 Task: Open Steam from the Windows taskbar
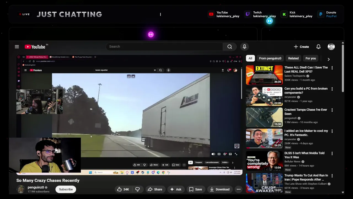coord(143,172)
